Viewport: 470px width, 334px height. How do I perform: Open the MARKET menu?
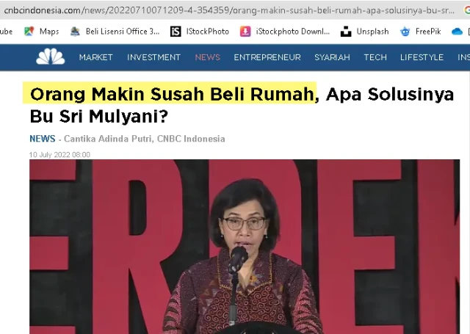pos(96,57)
